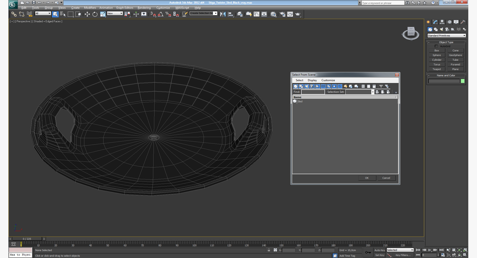Click the Play Animation button

tap(430, 250)
